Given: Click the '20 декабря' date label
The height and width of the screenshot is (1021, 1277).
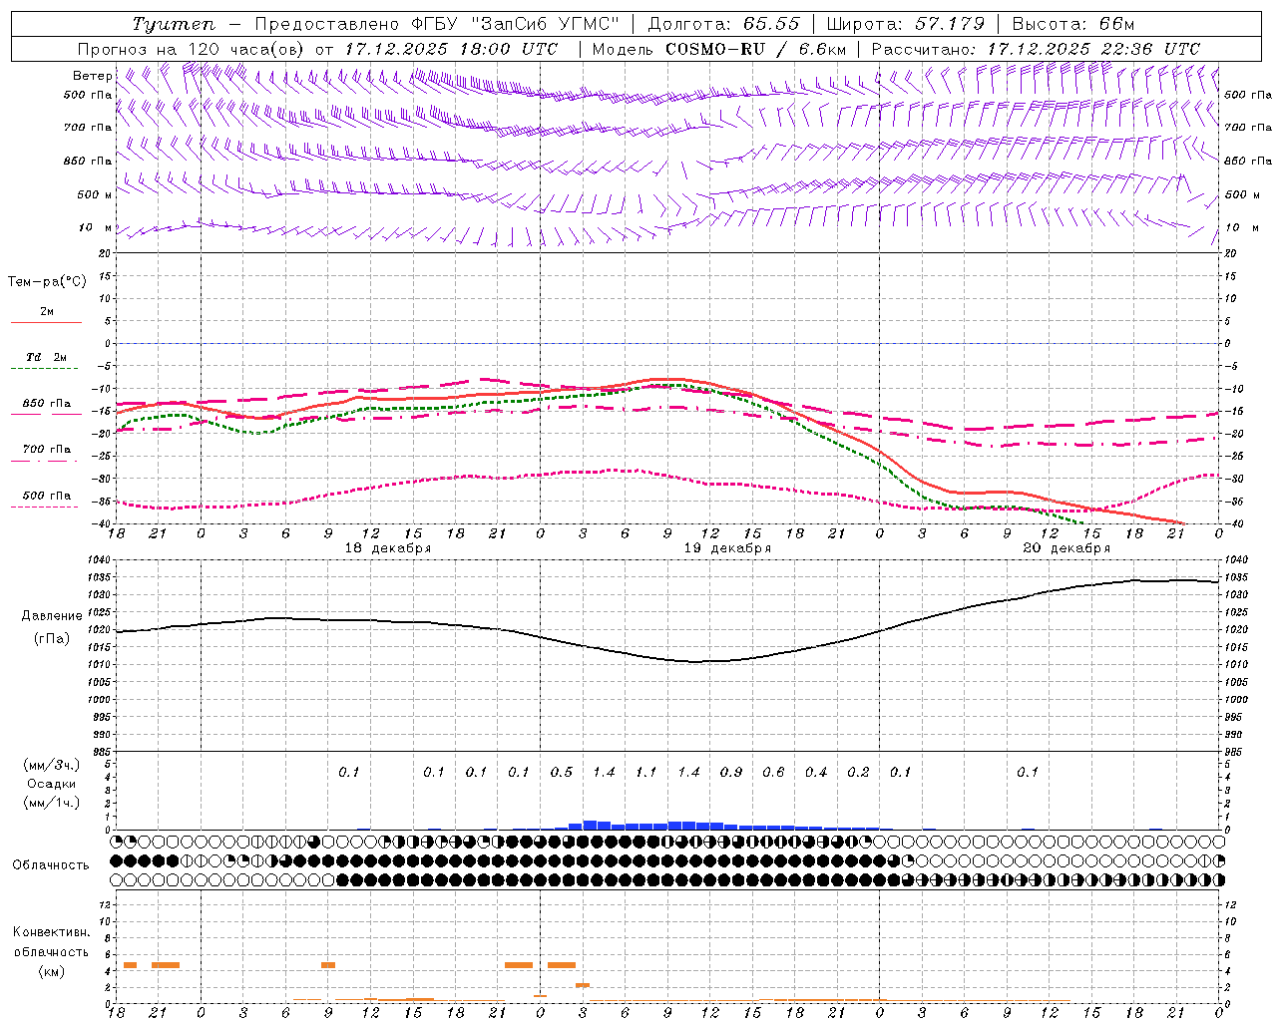Looking at the screenshot, I should click(1066, 548).
